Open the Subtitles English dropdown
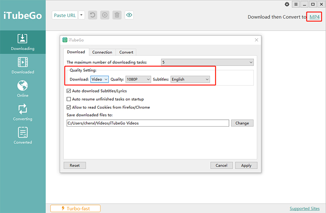The height and width of the screenshot is (213, 326). [190, 79]
